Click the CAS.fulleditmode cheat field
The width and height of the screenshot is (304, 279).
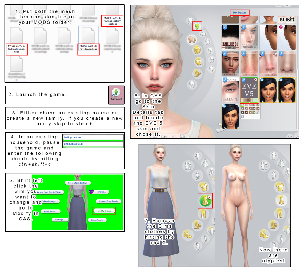(x=93, y=144)
